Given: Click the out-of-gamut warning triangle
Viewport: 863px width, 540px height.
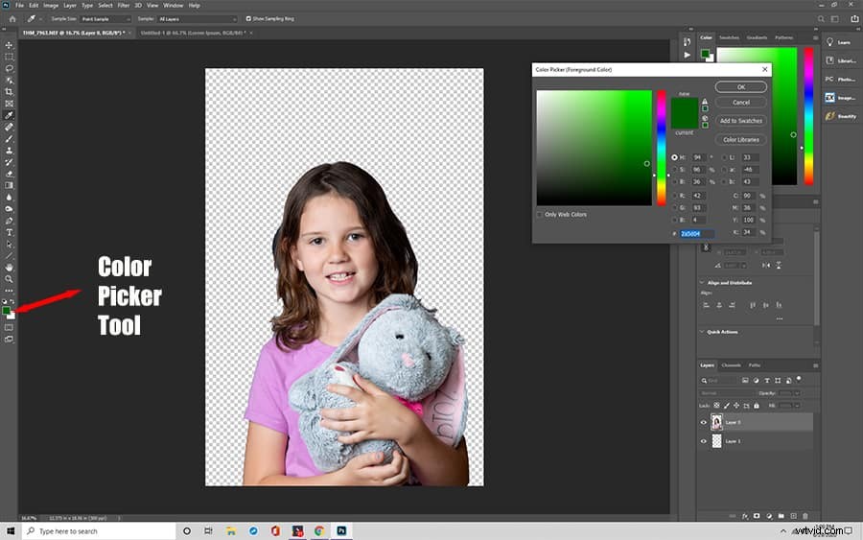Looking at the screenshot, I should tap(705, 102).
